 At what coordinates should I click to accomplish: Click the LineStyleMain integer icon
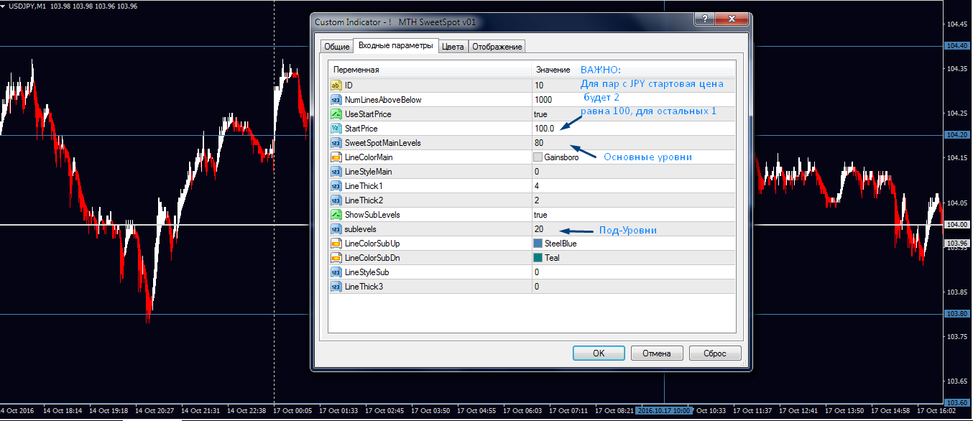pos(336,172)
